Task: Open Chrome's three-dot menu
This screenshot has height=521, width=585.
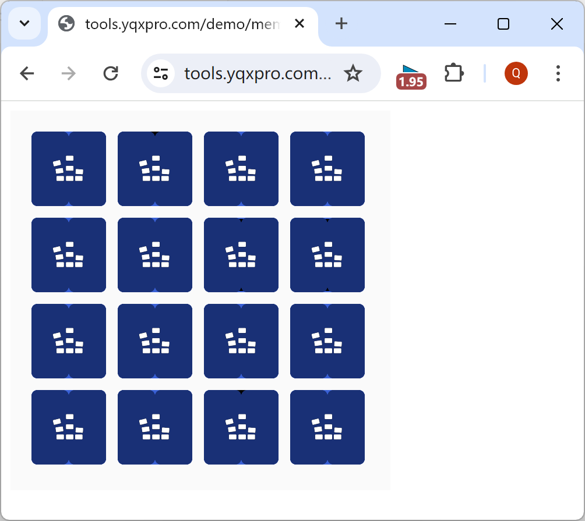Action: pyautogui.click(x=558, y=73)
